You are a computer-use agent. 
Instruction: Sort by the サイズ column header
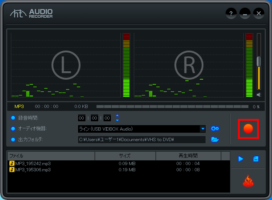pos(125,156)
